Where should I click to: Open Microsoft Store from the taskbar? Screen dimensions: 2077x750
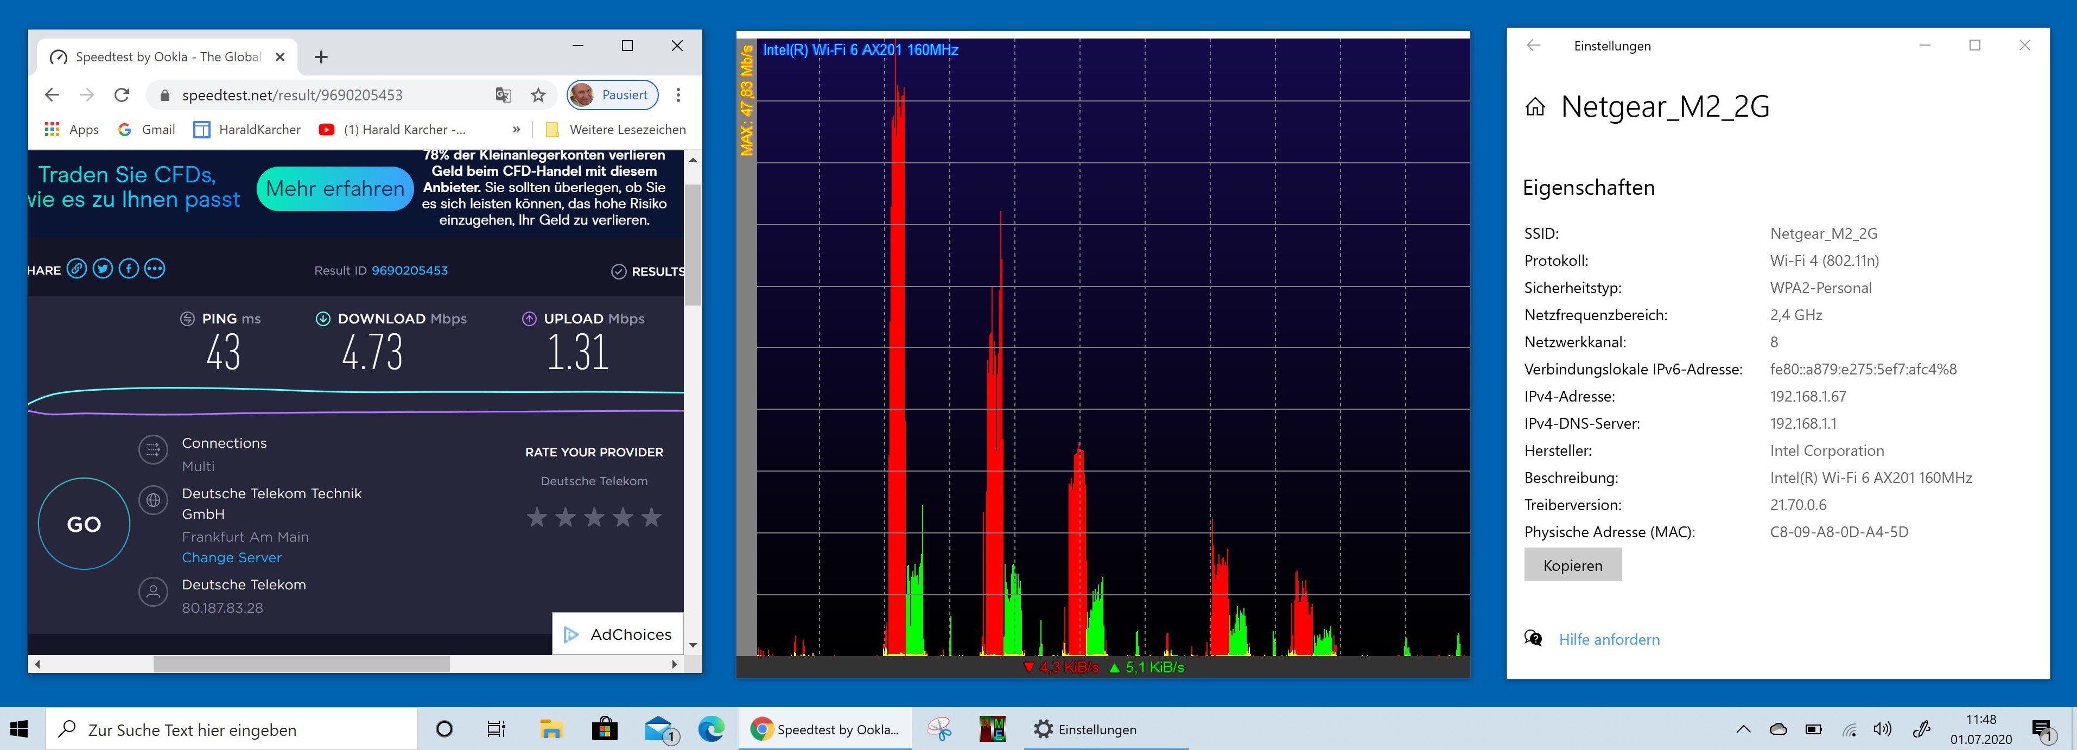(604, 729)
